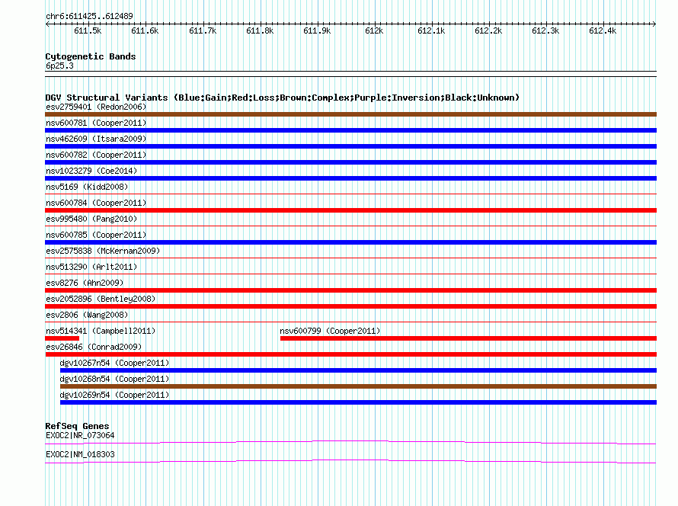Click the esv2759401 (Redon2006) variant label
Viewport: 678px width, 506px height.
96,107
